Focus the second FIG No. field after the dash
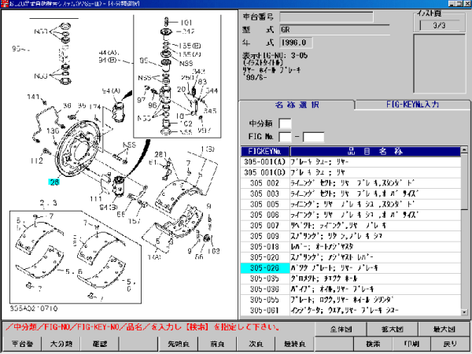The image size is (472, 354). coord(313,136)
